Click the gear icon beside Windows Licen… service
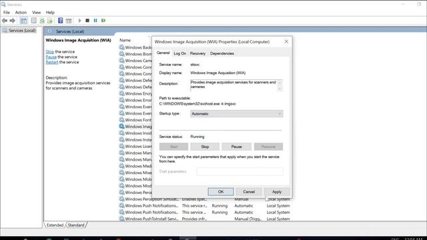This screenshot has height=240, width=427. pyautogui.click(x=121, y=146)
